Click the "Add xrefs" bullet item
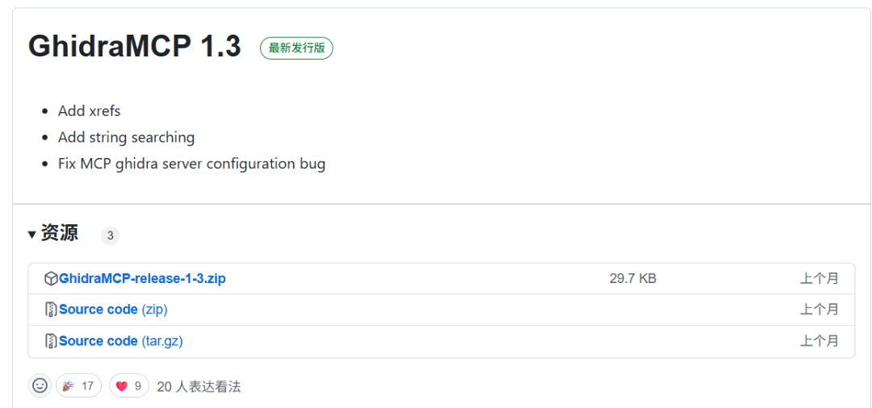This screenshot has height=408, width=872. coord(89,111)
